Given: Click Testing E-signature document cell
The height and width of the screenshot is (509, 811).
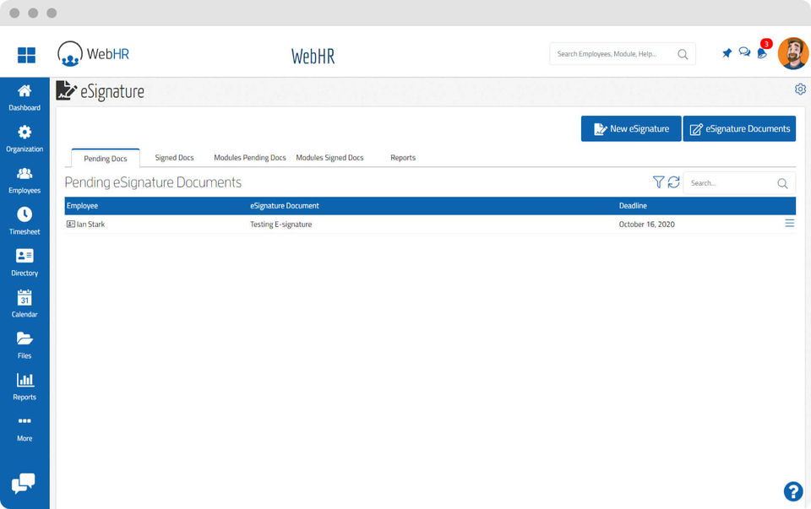Looking at the screenshot, I should coord(280,225).
